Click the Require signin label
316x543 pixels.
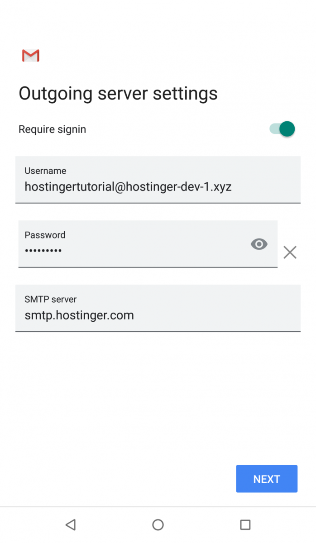pyautogui.click(x=52, y=129)
